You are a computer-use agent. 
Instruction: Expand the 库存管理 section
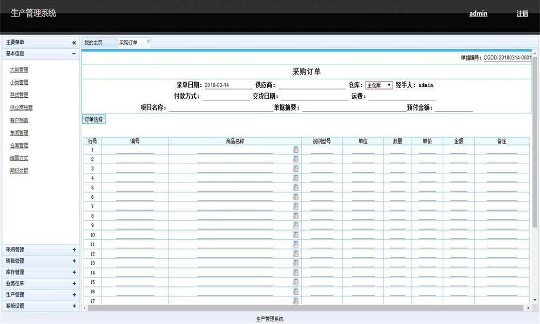pos(74,272)
